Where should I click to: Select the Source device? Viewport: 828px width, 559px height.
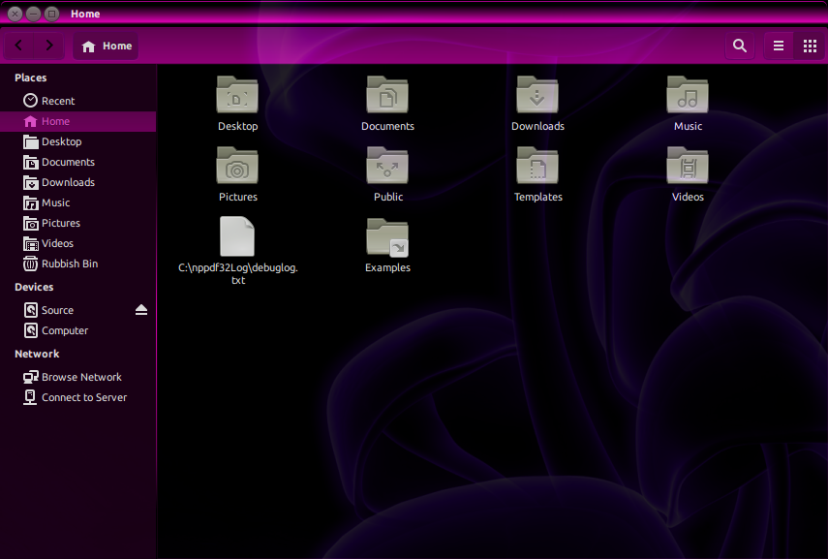point(78,310)
